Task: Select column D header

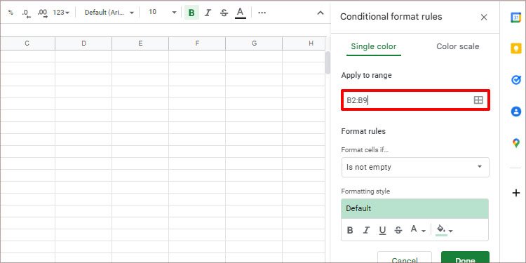Action: 83,43
